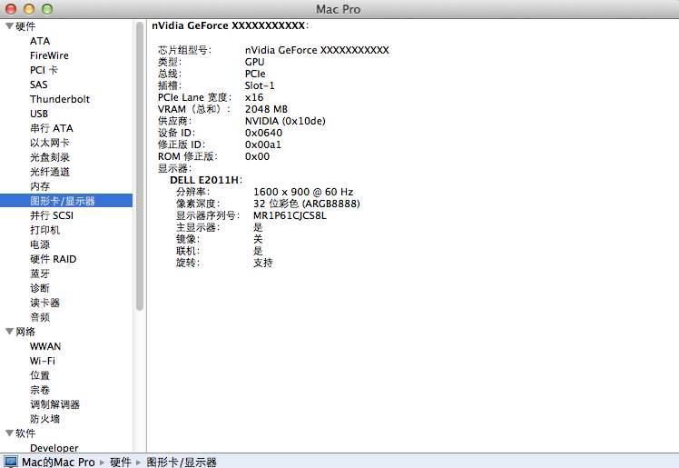Collapse the 硬件 section triangle
This screenshot has height=468, width=679.
tap(9, 26)
